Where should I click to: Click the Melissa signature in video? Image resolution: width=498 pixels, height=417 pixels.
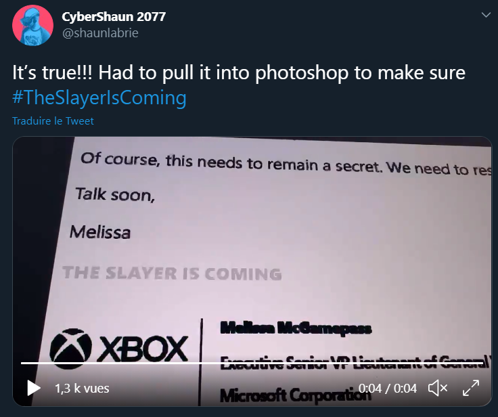100,232
